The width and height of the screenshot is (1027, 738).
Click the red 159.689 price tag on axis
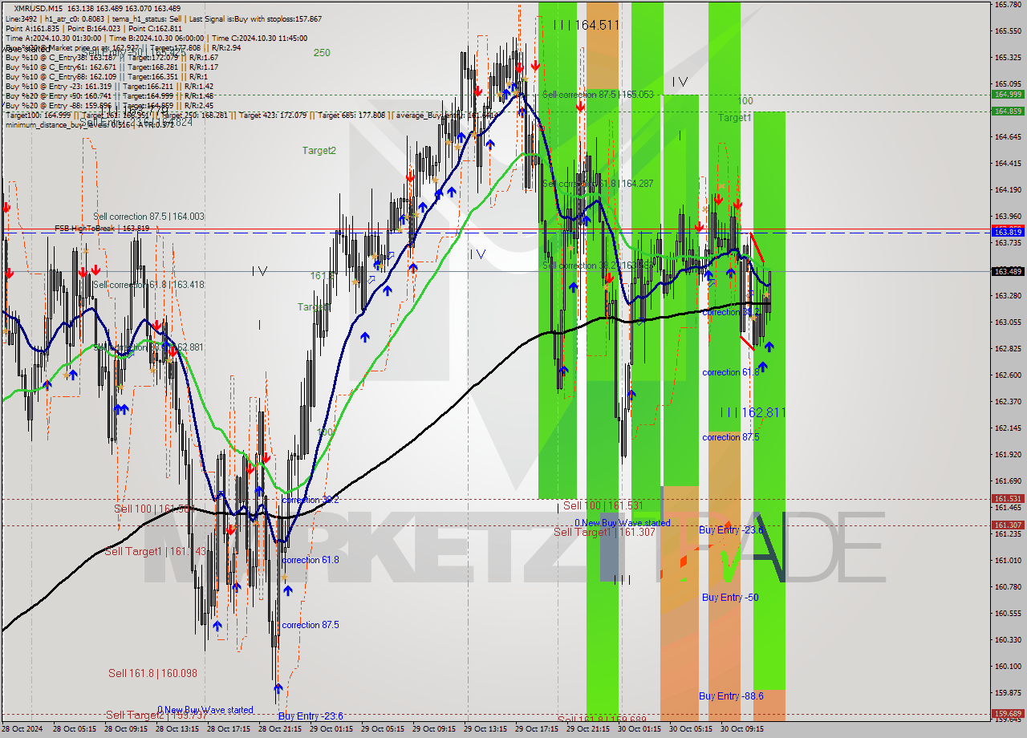[1008, 713]
